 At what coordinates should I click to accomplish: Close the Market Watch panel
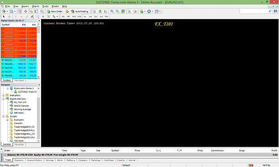39,21
